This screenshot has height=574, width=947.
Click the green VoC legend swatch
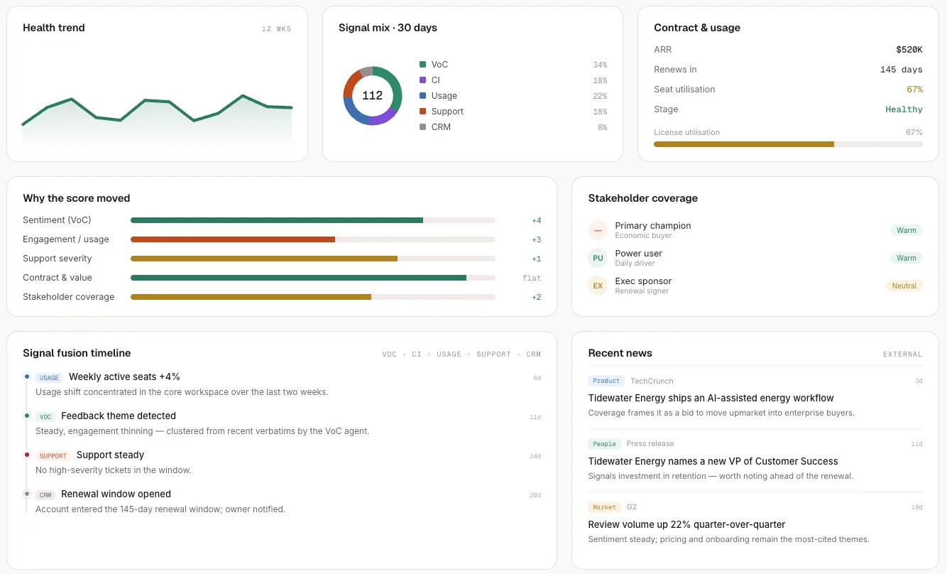click(x=423, y=65)
